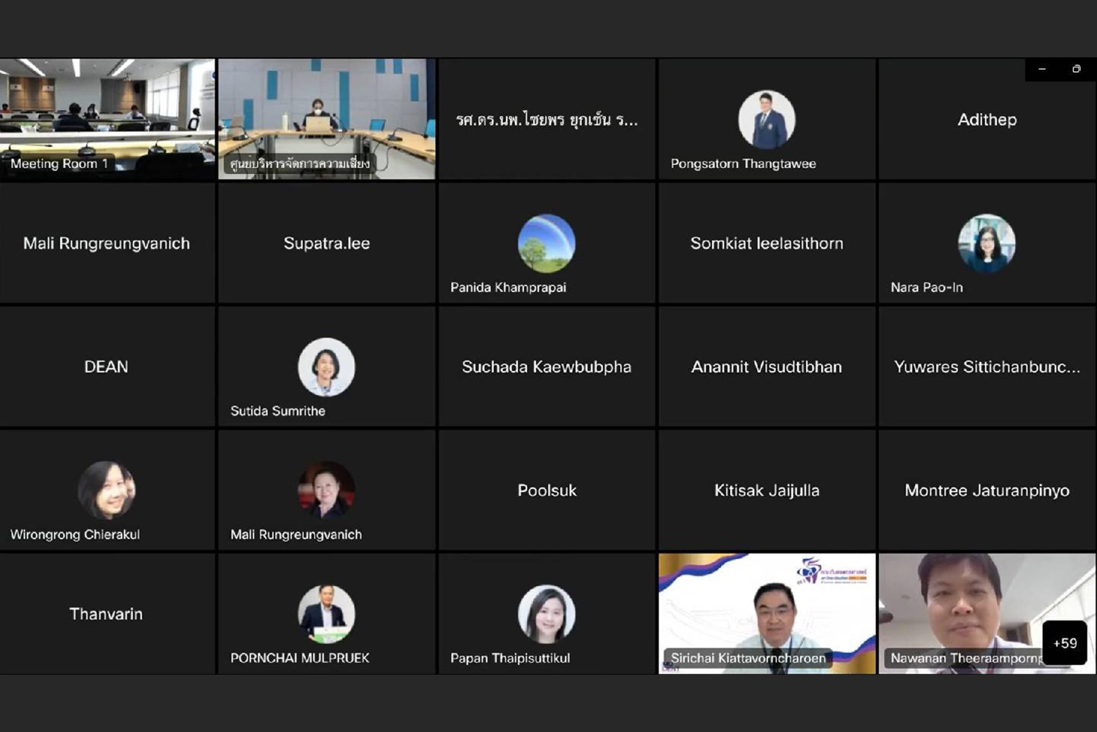Click the Nara Pao-In name label

[927, 288]
